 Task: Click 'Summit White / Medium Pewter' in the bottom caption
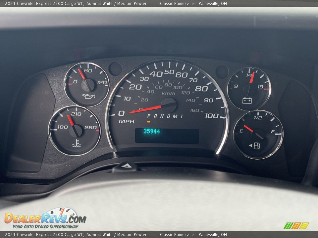click(x=117, y=235)
